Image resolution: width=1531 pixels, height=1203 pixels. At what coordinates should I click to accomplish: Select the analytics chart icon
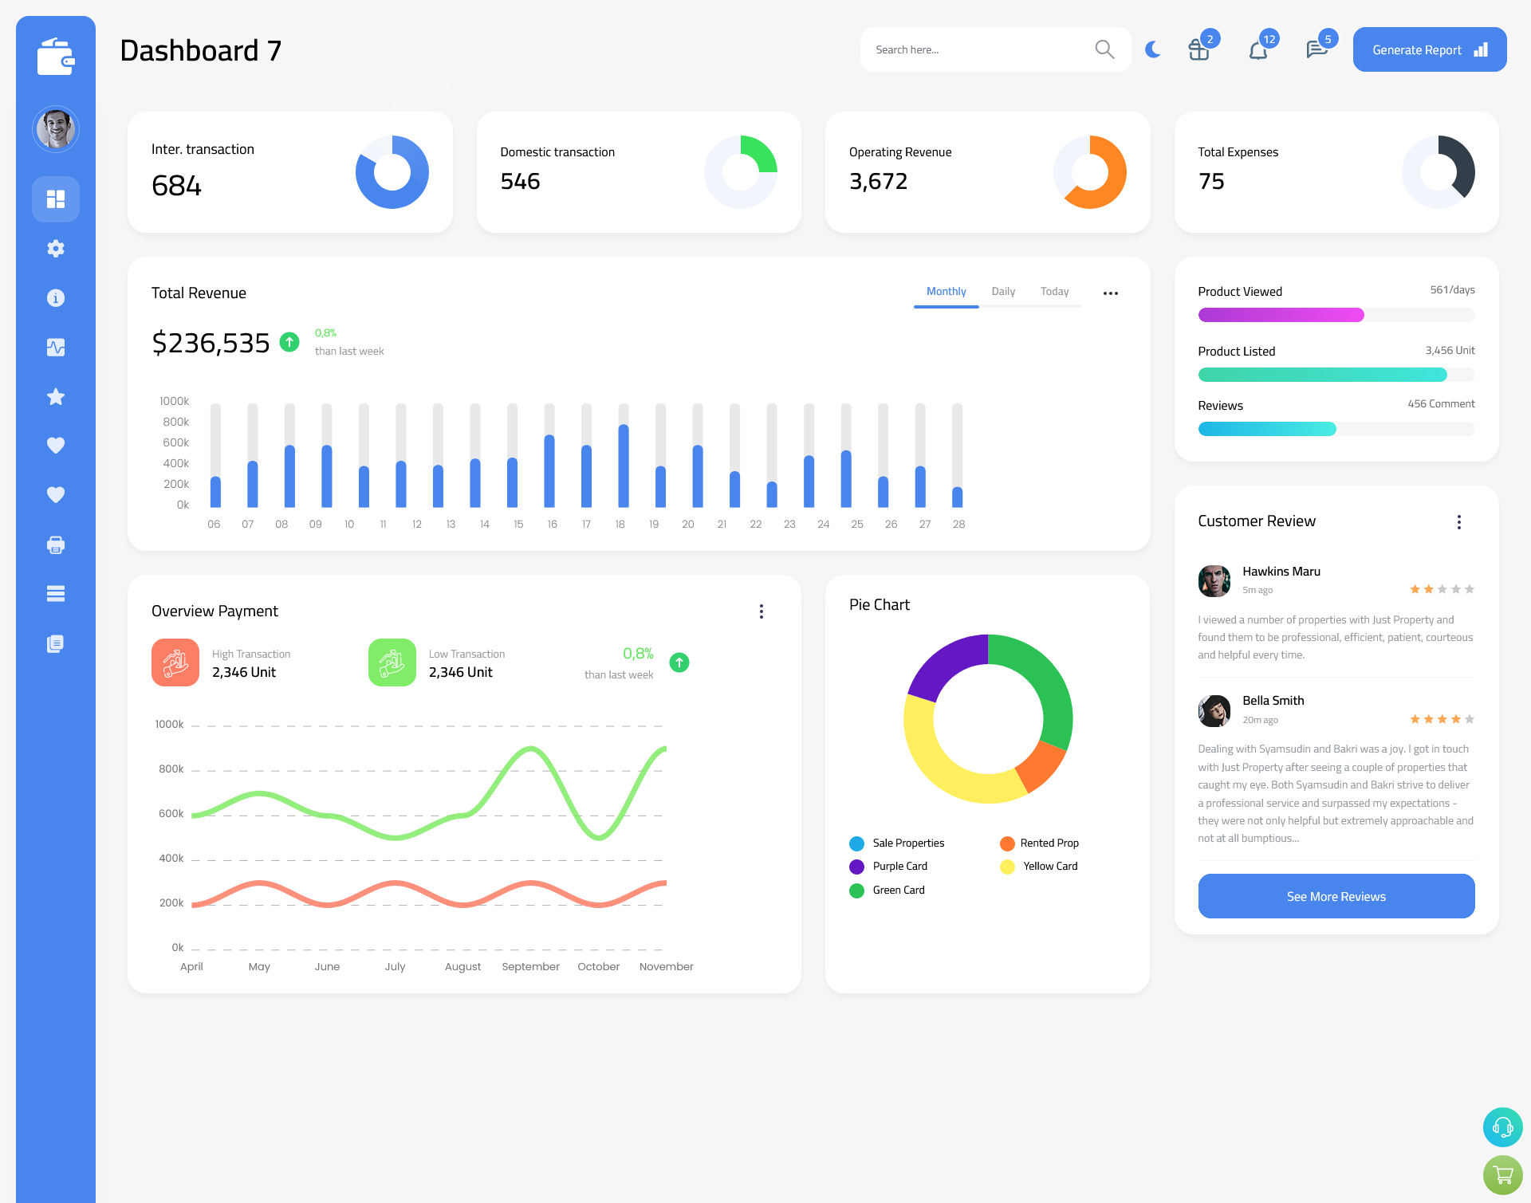coord(55,347)
